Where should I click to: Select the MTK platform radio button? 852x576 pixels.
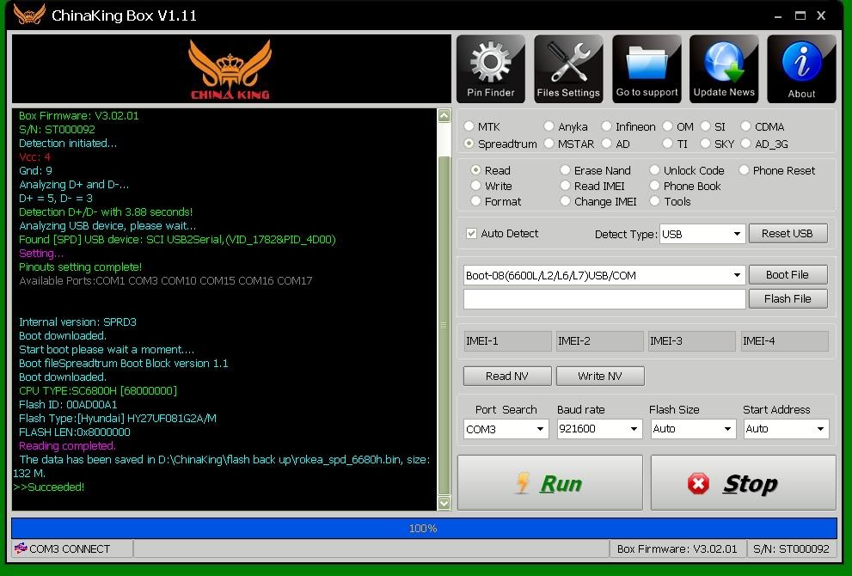469,126
